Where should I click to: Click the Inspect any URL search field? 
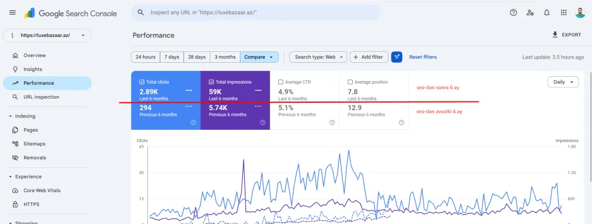[x=256, y=12]
